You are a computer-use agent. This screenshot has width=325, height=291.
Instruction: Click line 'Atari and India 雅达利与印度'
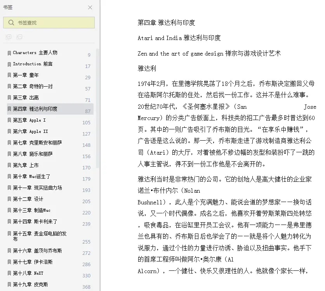179,38
